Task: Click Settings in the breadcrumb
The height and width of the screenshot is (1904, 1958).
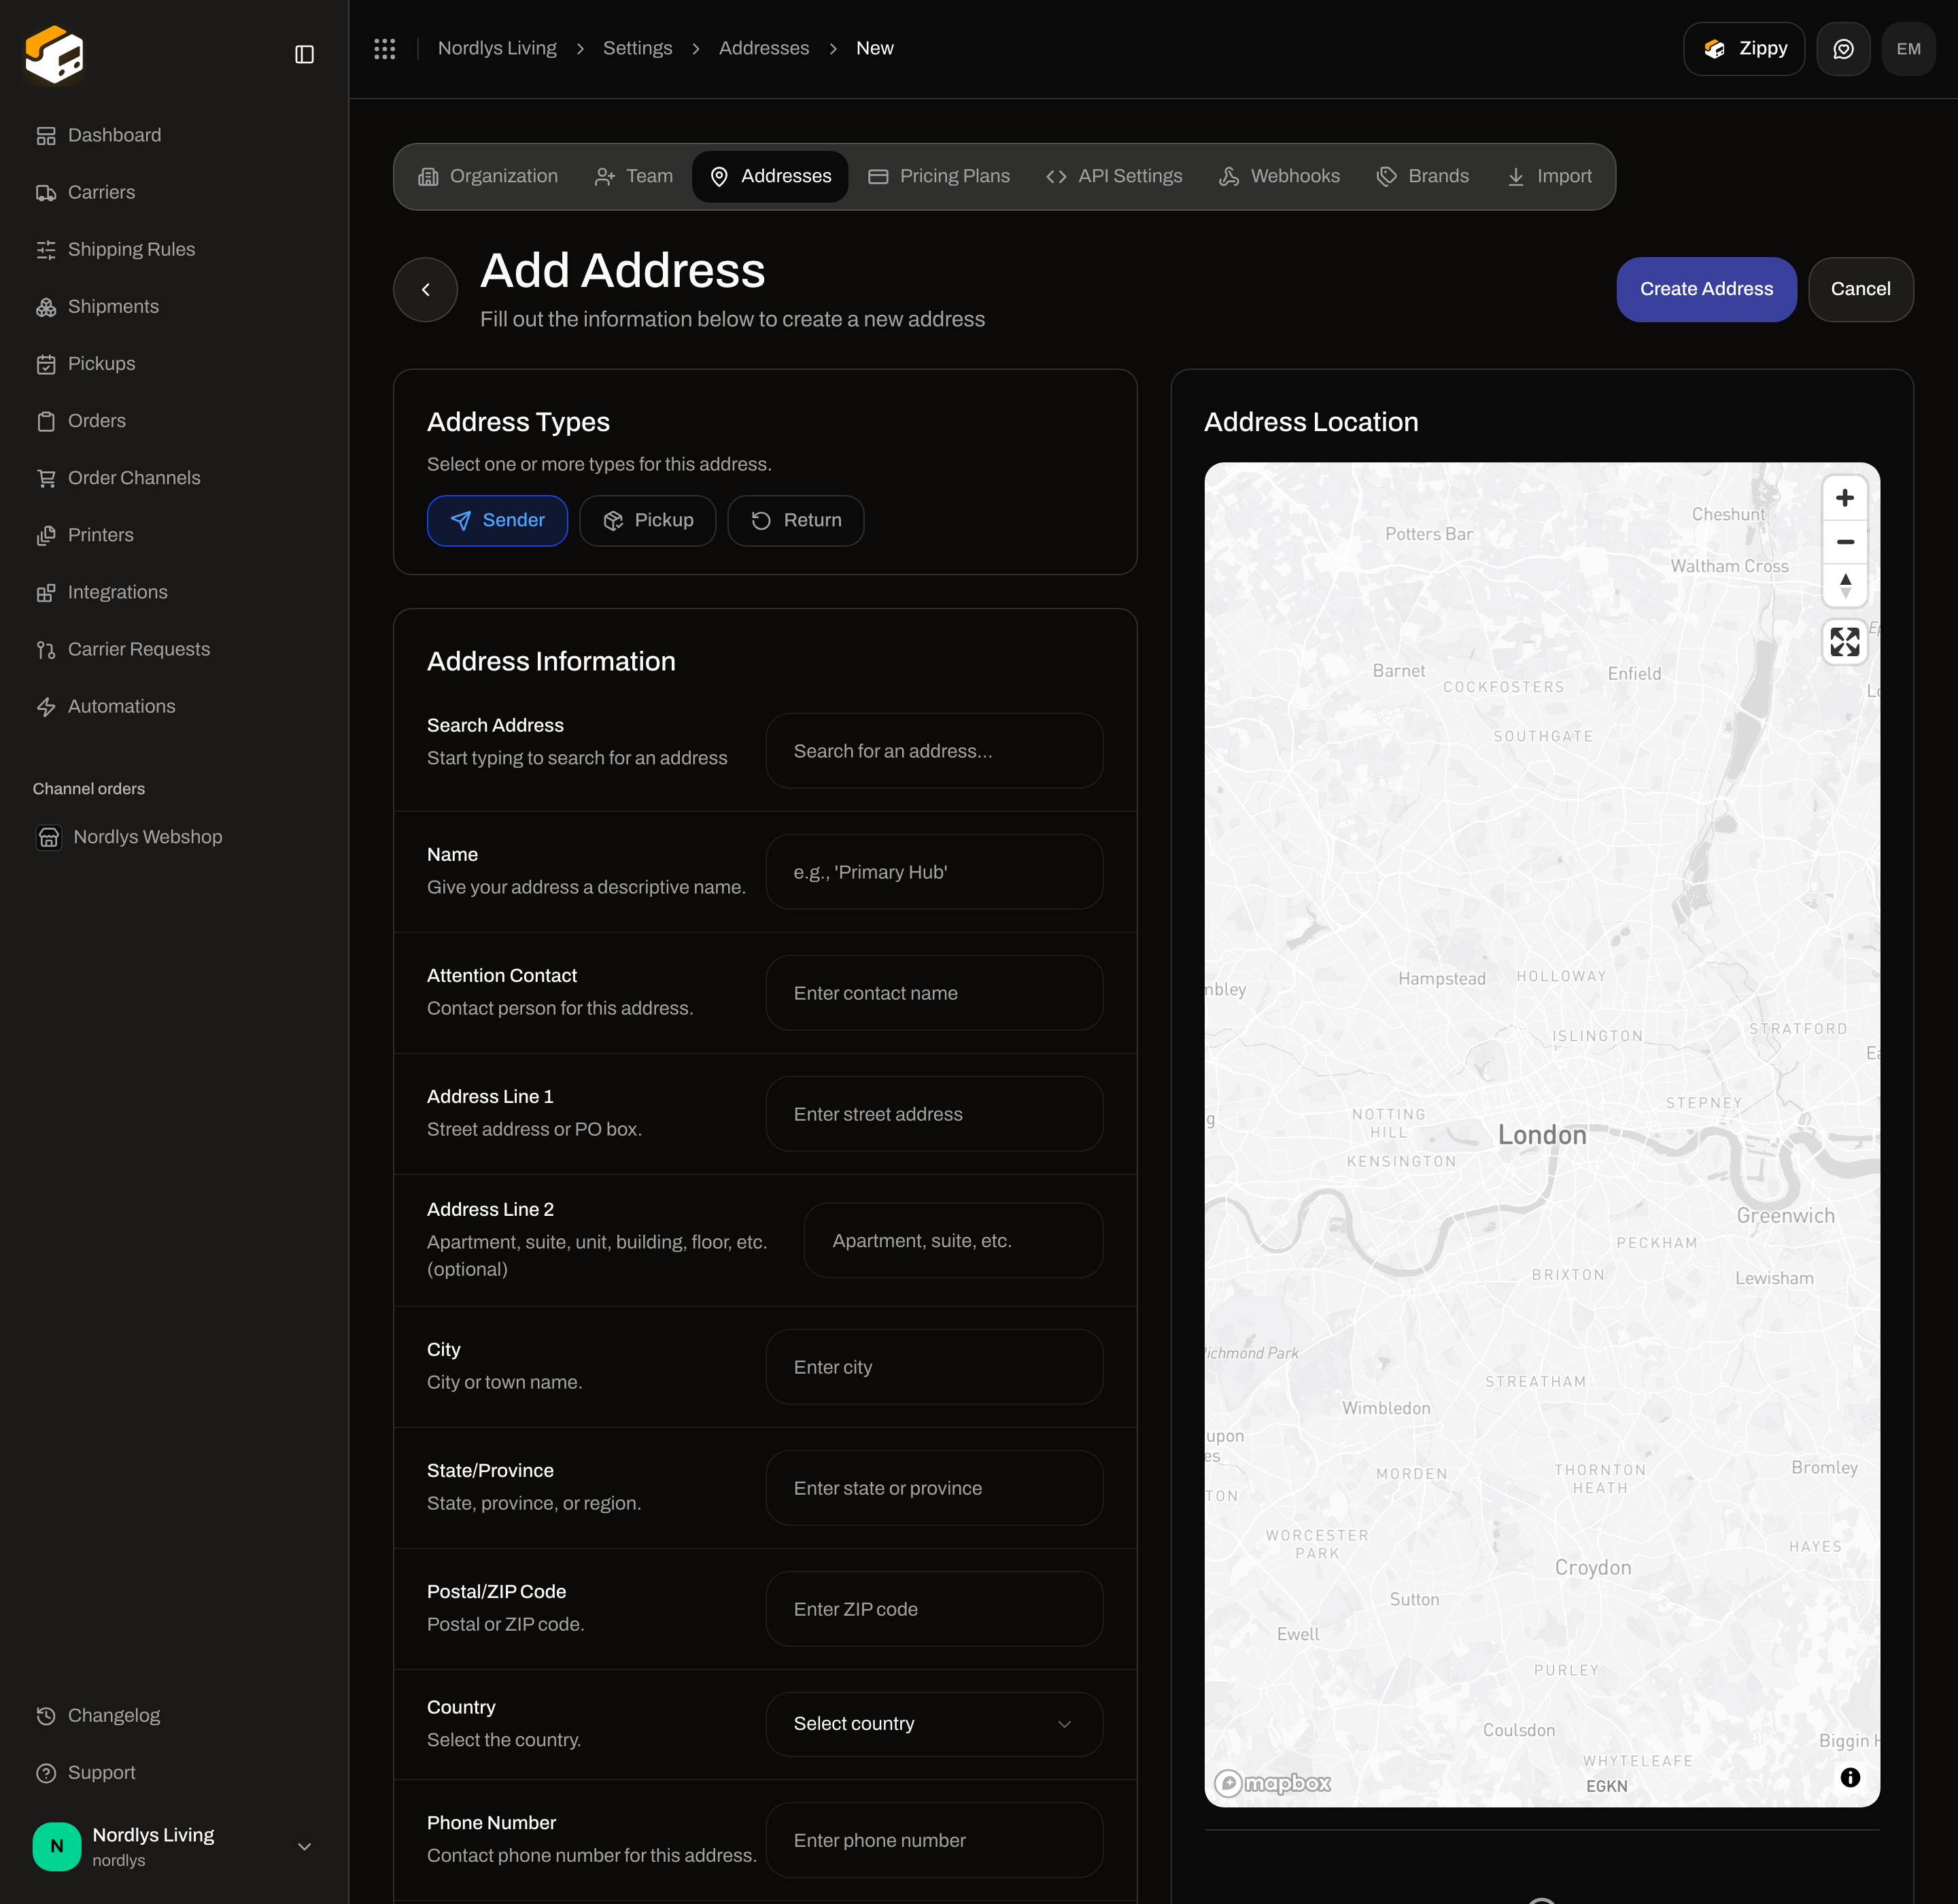Action: (637, 48)
